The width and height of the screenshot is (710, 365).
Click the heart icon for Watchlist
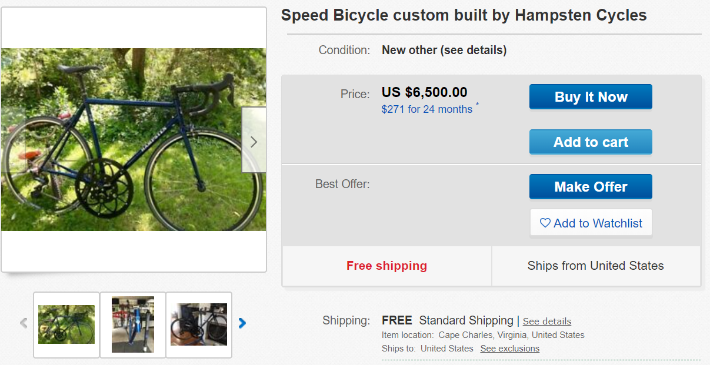(545, 223)
